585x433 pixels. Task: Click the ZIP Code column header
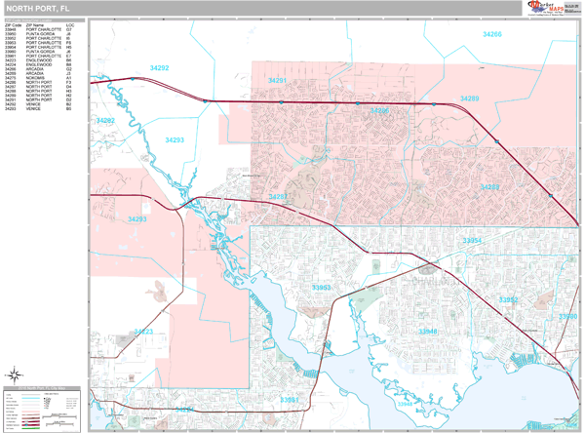point(13,24)
